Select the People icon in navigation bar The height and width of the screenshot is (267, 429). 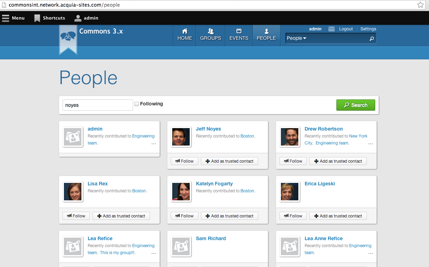[266, 31]
